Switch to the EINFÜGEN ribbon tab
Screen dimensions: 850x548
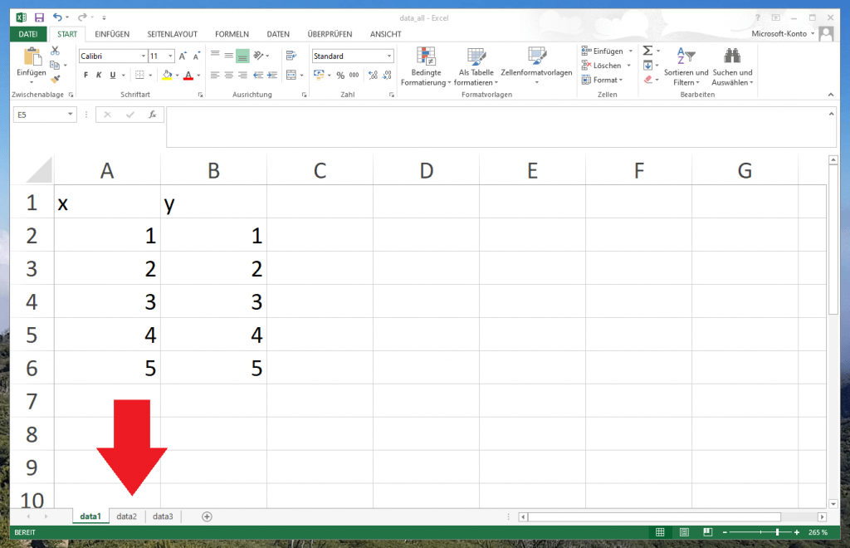111,34
